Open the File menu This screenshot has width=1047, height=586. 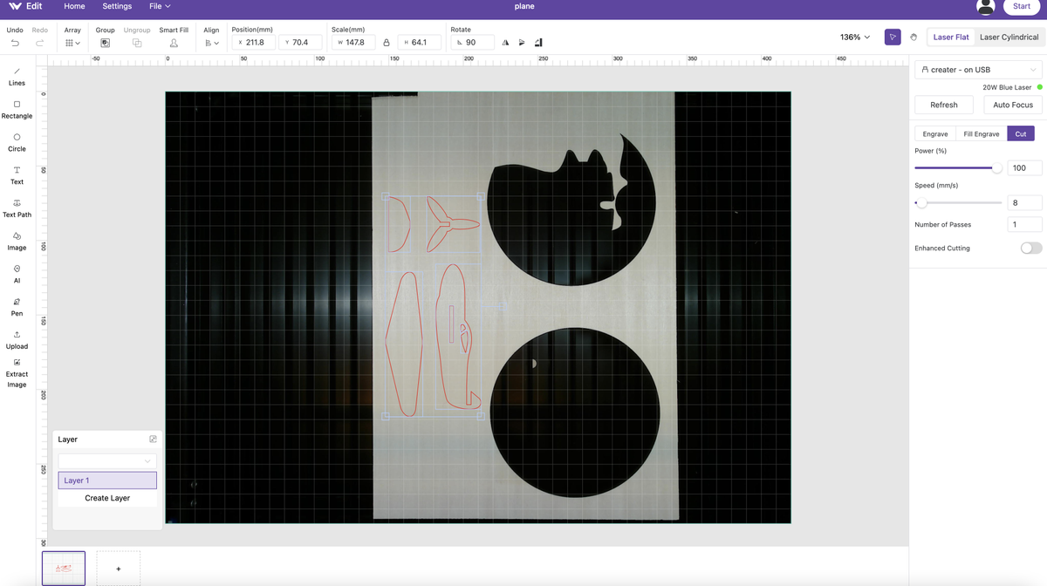click(x=160, y=6)
